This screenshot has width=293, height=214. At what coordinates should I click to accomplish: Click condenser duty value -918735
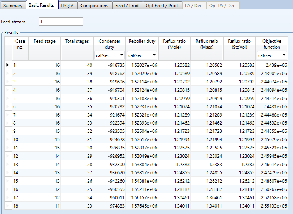coord(109,65)
